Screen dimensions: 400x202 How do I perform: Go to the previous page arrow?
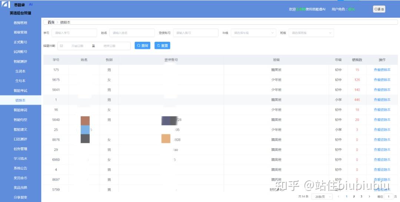click(x=339, y=196)
